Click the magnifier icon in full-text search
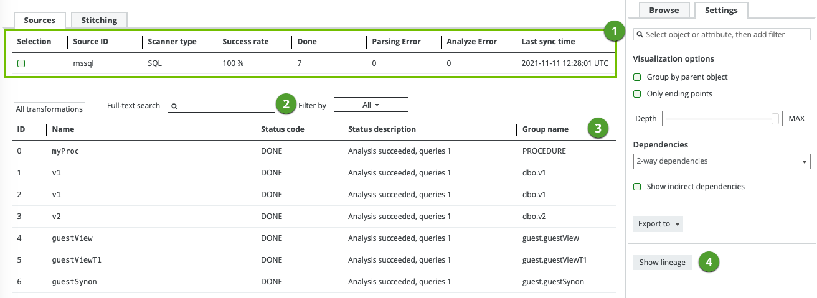Image resolution: width=817 pixels, height=298 pixels. click(x=175, y=106)
